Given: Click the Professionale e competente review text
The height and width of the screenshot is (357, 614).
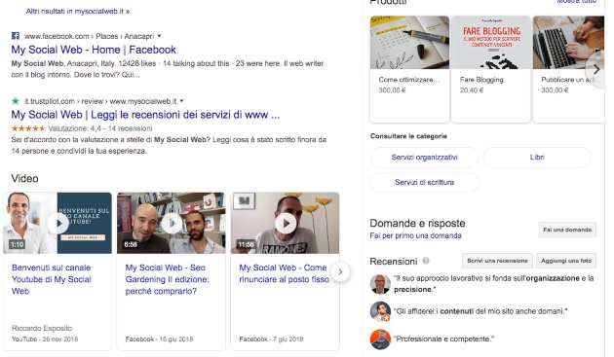Looking at the screenshot, I should pyautogui.click(x=443, y=339).
